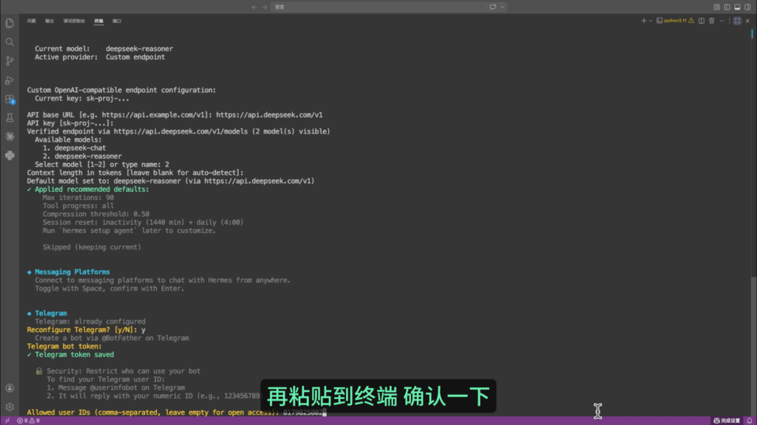The width and height of the screenshot is (757, 425).
Task: Click 'Applied recommended defaults:' line
Action: point(92,190)
